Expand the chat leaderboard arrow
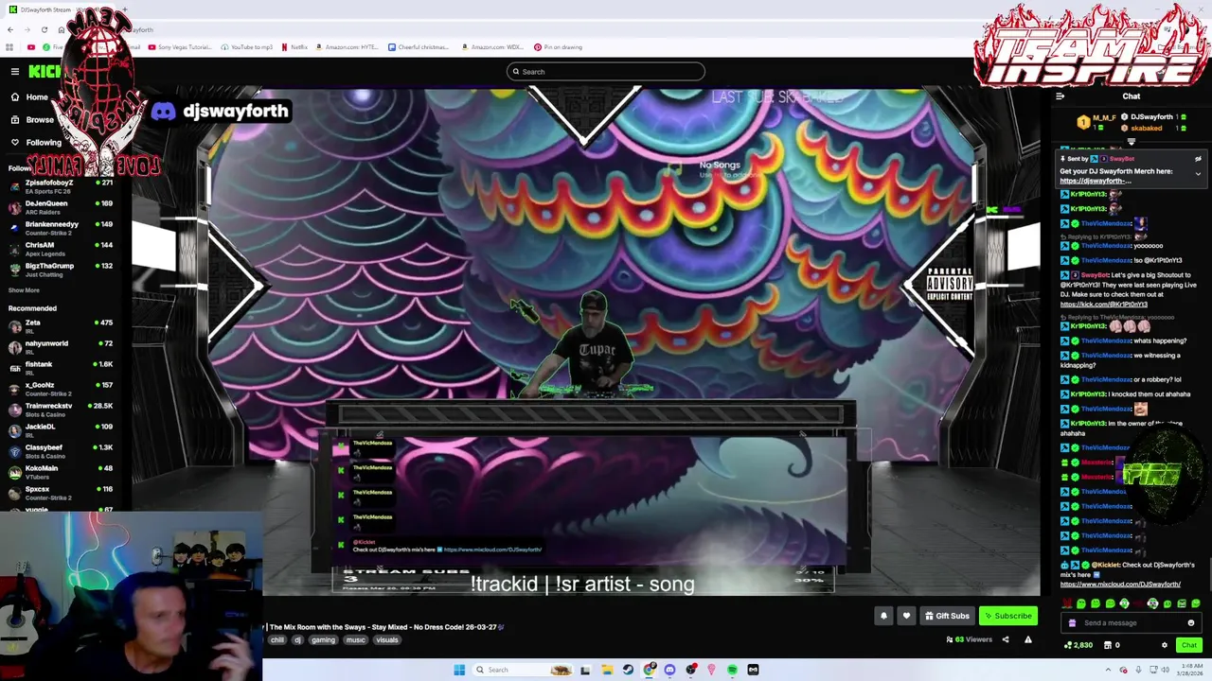 point(1131,142)
